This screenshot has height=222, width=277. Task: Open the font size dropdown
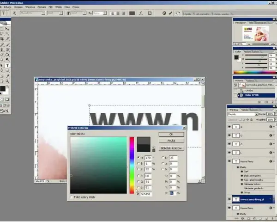[x=84, y=13]
